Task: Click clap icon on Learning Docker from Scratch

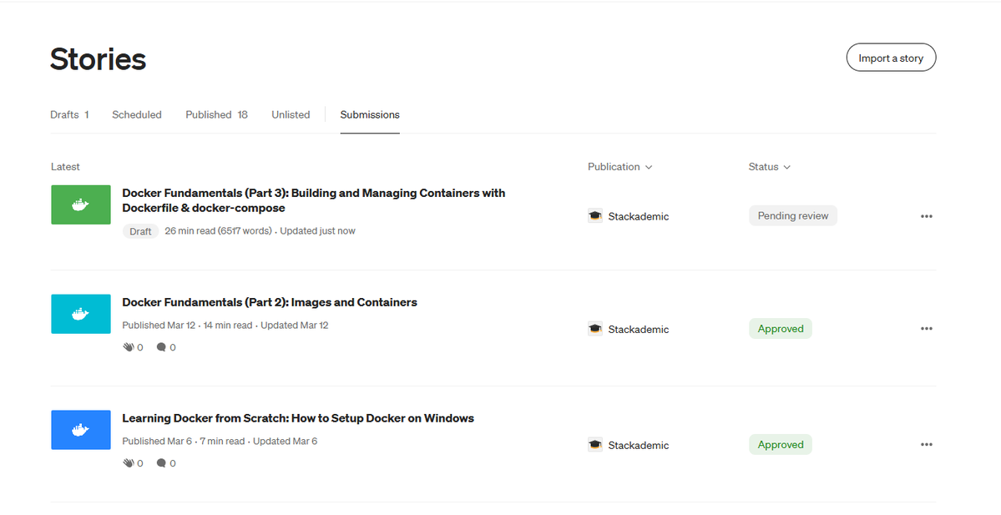Action: click(x=129, y=463)
